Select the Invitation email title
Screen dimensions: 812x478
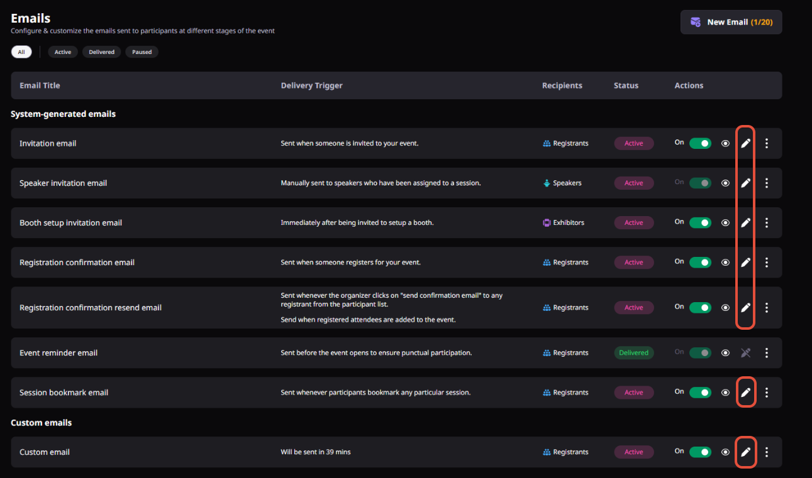tap(48, 143)
